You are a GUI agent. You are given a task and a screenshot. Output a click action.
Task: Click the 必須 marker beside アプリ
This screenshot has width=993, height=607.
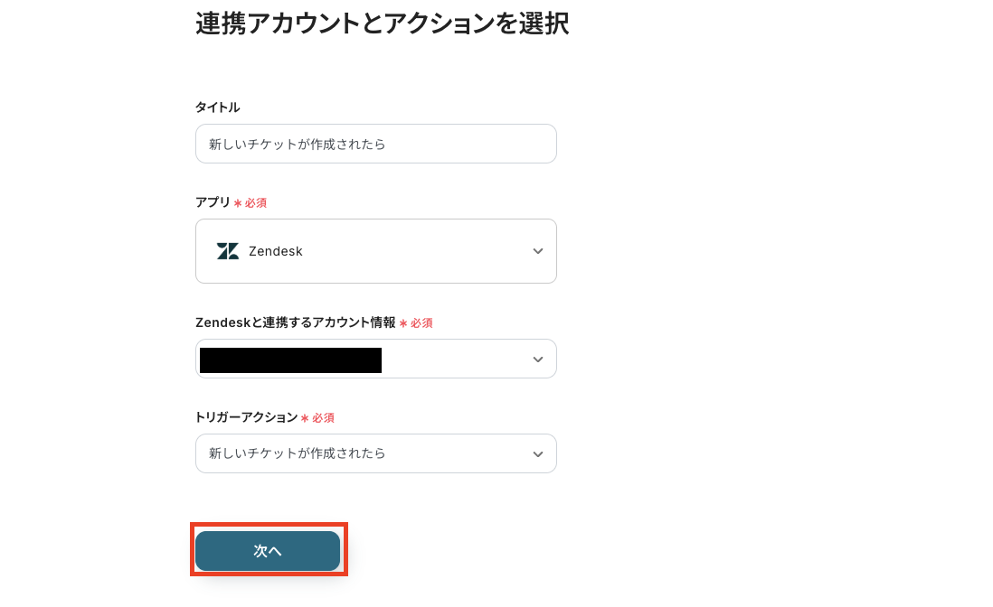254,203
